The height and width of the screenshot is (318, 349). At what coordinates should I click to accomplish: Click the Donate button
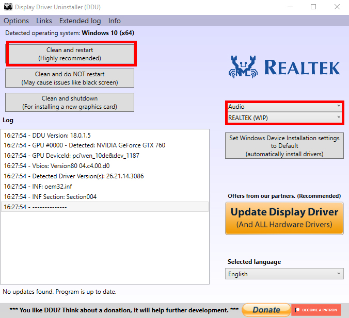pyautogui.click(x=266, y=310)
